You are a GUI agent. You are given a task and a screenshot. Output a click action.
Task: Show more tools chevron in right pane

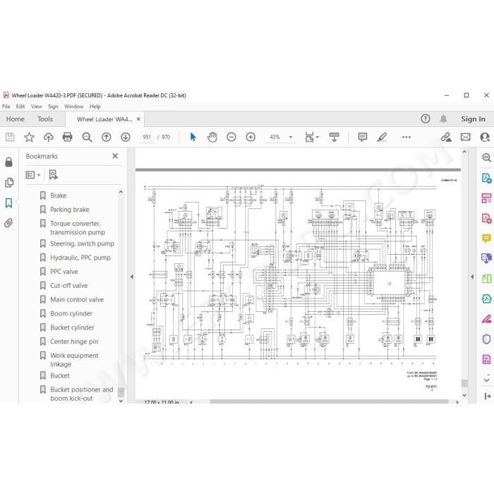click(486, 380)
